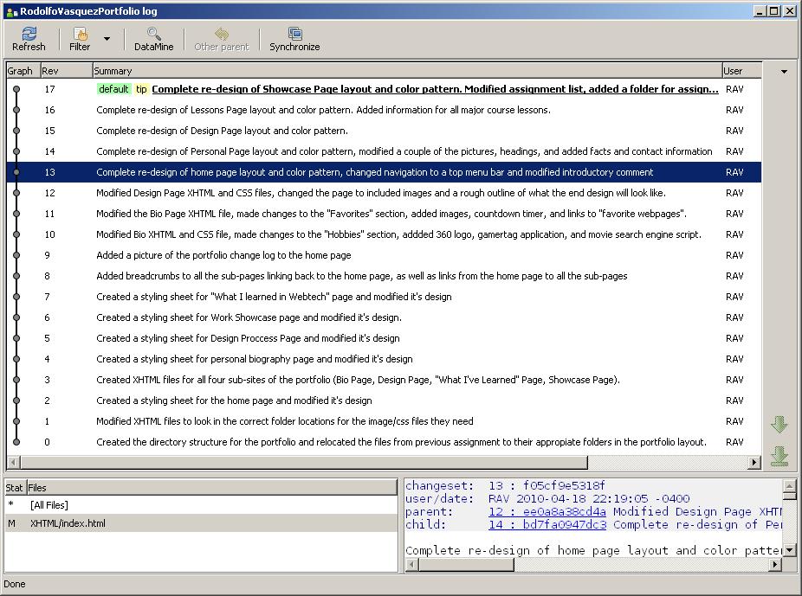Click RAV user cell of revision 16

(x=734, y=110)
